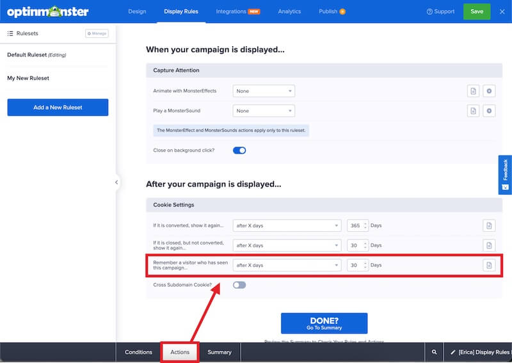This screenshot has height=363, width=512.
Task: Switch to the Integrations tab
Action: [x=237, y=12]
